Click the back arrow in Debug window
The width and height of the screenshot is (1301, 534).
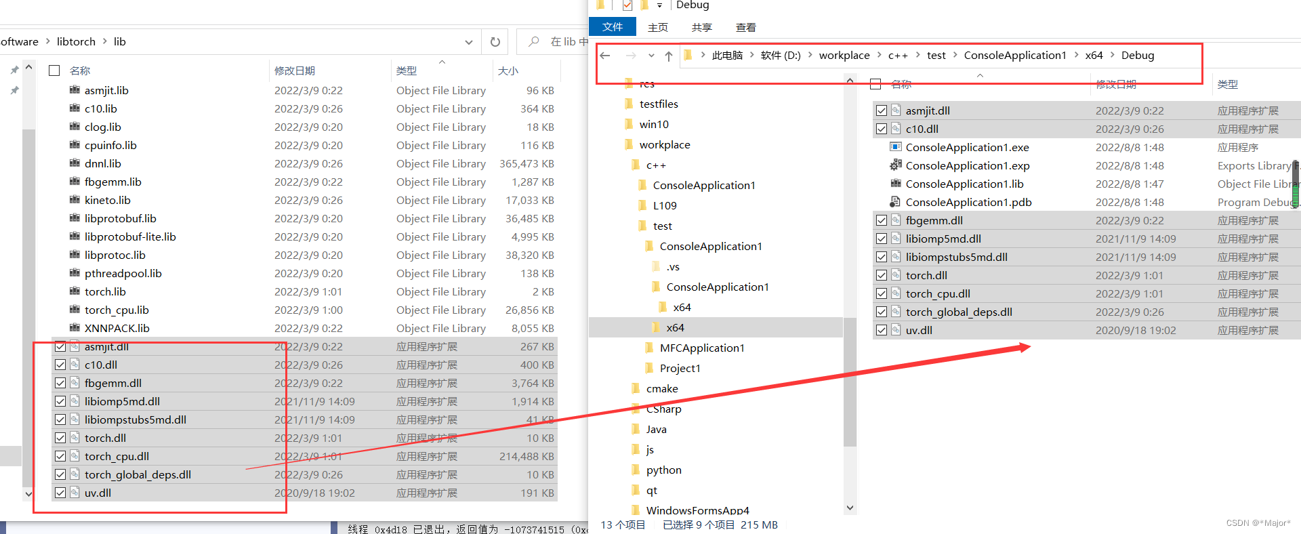[x=605, y=56]
